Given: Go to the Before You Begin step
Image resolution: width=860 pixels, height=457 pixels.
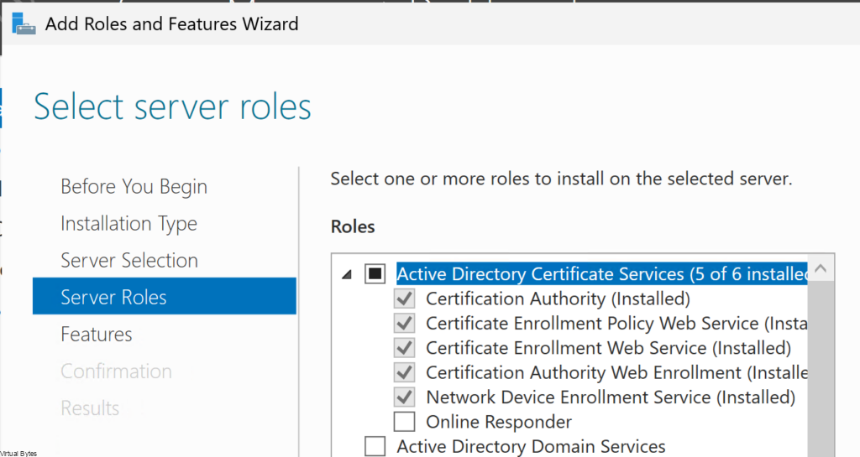Looking at the screenshot, I should click(134, 187).
